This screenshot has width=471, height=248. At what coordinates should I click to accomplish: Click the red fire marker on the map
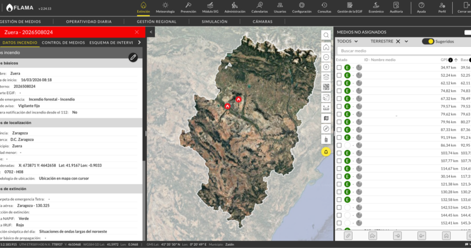point(239,100)
